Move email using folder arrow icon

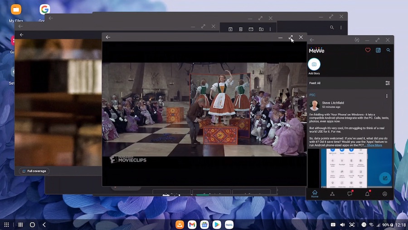tap(261, 29)
